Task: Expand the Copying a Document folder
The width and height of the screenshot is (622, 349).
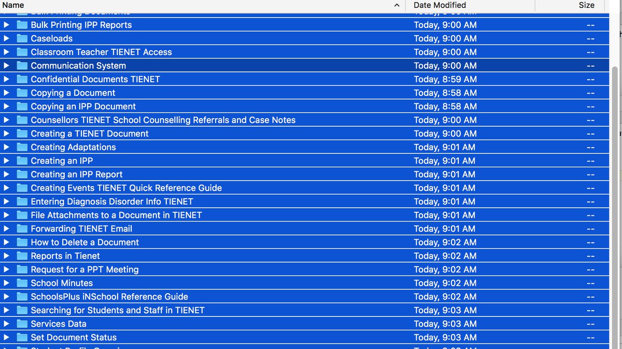Action: point(6,93)
